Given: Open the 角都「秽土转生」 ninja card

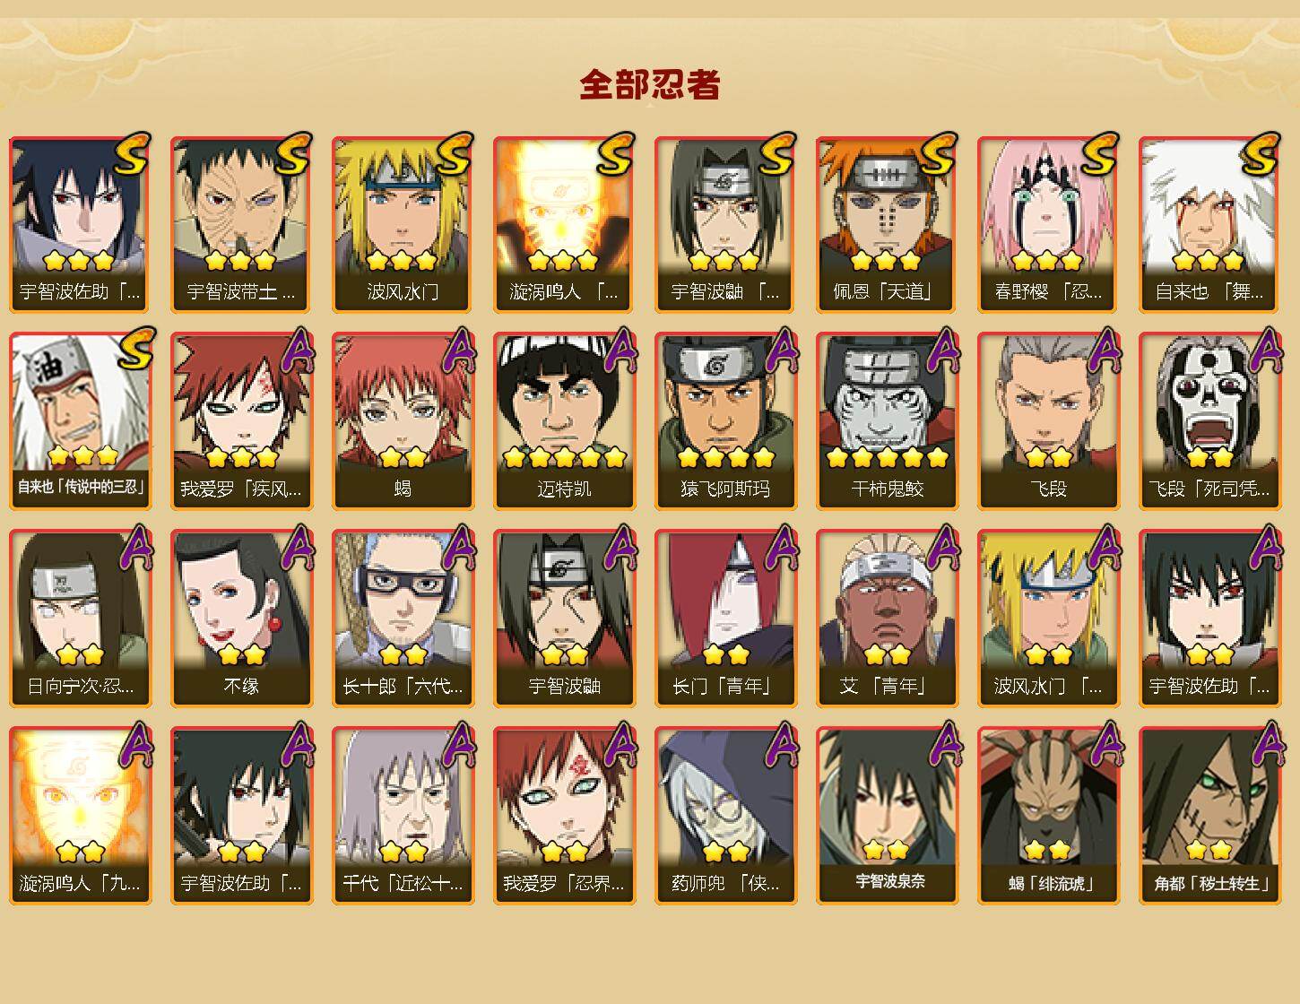Looking at the screenshot, I should click(1209, 816).
